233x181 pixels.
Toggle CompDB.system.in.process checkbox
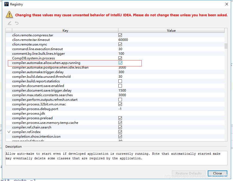120,58
